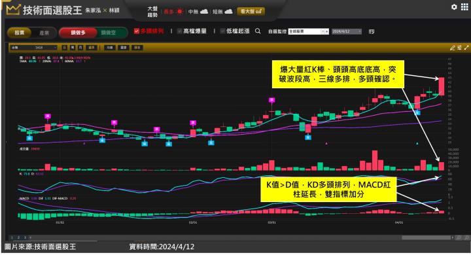Click the blue buy marker near 04/01
Screen dimensions: 471x255
[x=417, y=112]
